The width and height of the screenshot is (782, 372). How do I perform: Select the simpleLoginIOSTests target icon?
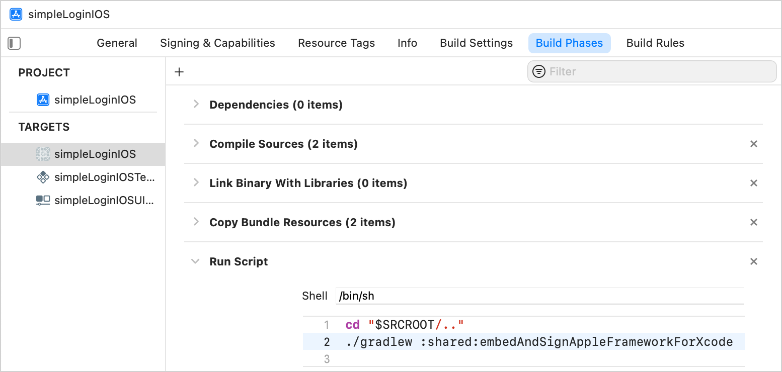click(x=43, y=177)
